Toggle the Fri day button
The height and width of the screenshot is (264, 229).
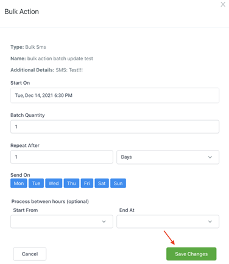pyautogui.click(x=87, y=183)
